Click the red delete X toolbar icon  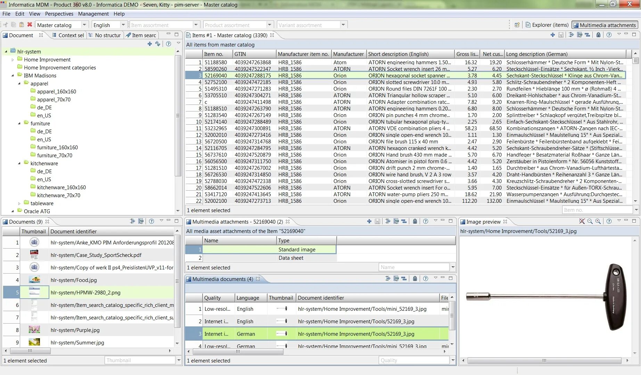point(30,25)
